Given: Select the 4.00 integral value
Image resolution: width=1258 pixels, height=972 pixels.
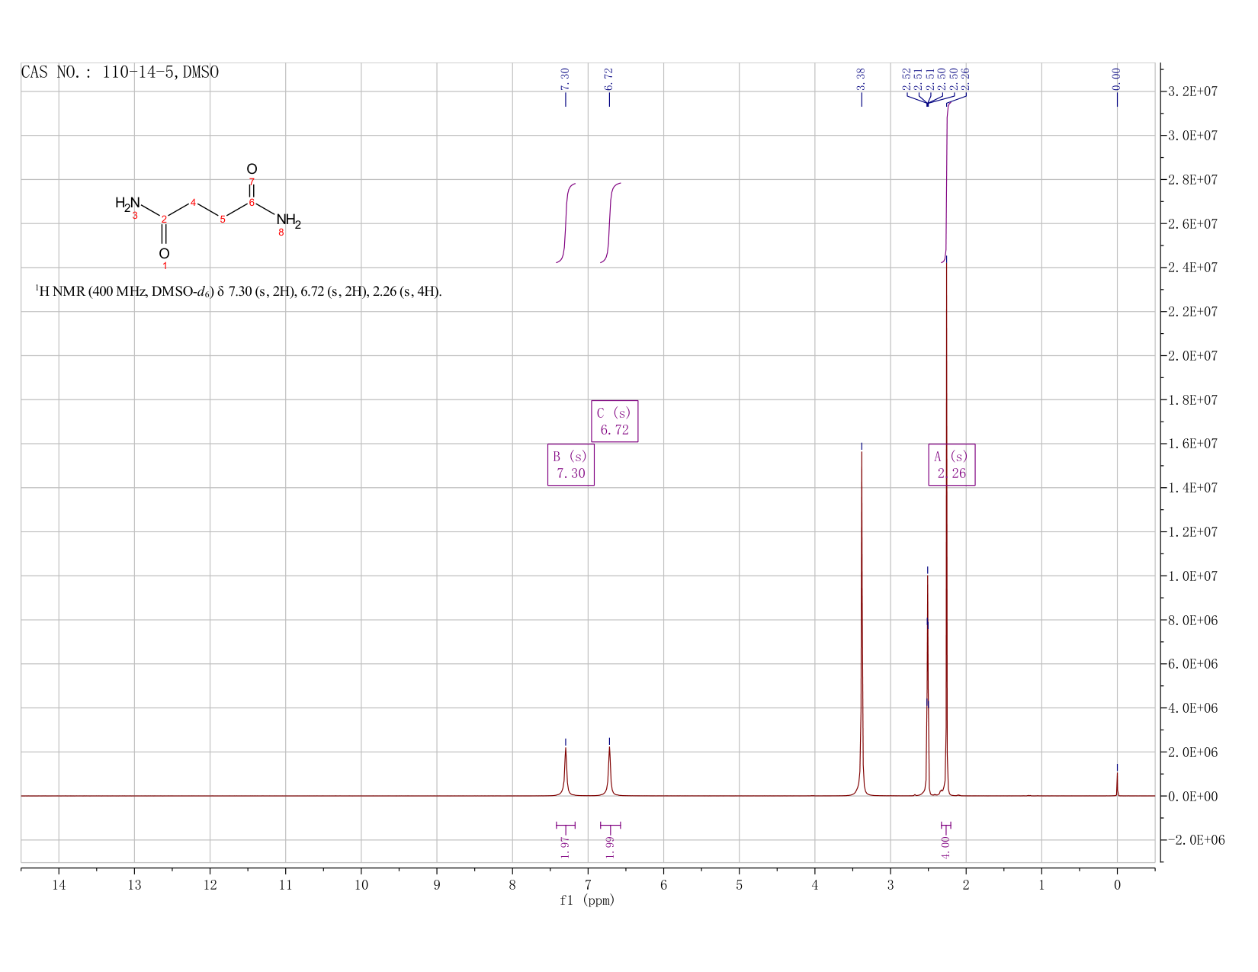Looking at the screenshot, I should pyautogui.click(x=946, y=846).
